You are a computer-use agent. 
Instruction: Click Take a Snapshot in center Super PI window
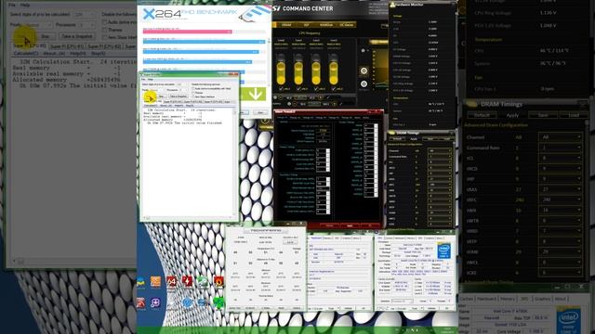pos(178,96)
